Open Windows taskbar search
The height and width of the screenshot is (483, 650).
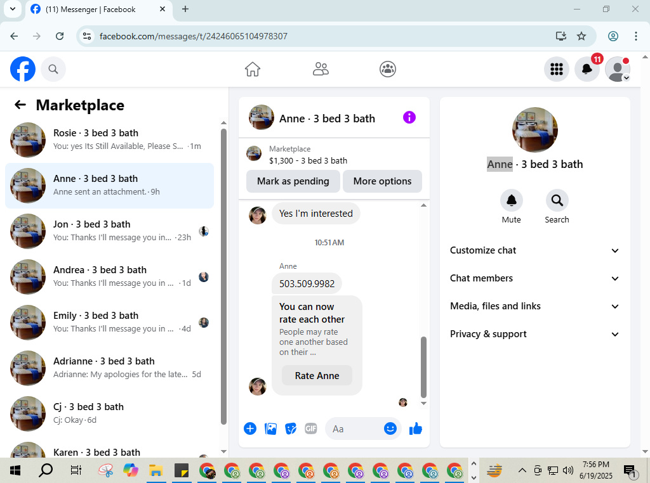[46, 470]
